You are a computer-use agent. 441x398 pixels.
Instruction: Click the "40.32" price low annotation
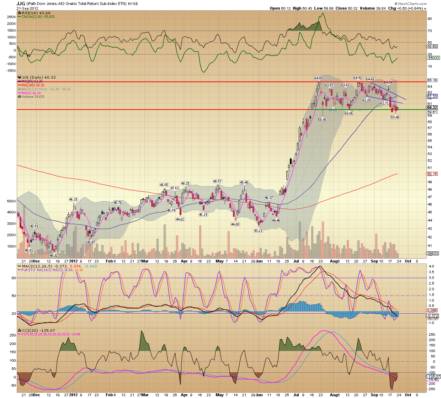click(x=54, y=256)
